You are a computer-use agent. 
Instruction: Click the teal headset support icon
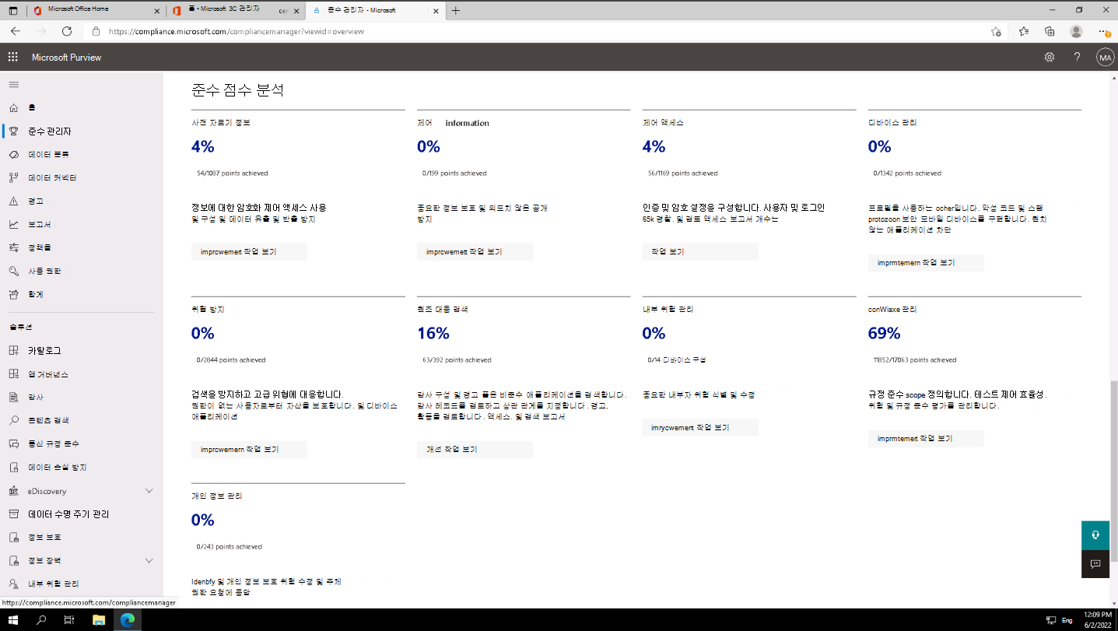[1095, 535]
